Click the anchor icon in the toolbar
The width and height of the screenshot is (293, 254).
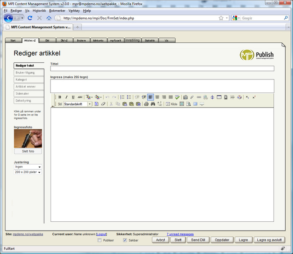click(212, 97)
